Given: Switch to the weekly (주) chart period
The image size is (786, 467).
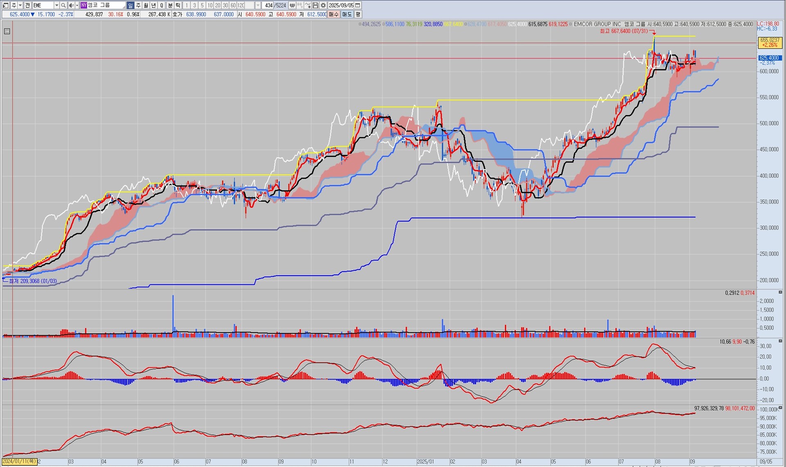Looking at the screenshot, I should (x=138, y=5).
